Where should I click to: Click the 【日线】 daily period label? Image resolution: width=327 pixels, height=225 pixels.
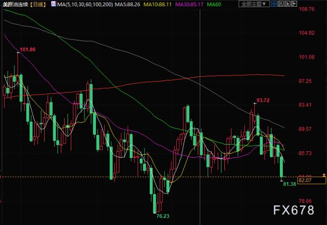pyautogui.click(x=38, y=4)
